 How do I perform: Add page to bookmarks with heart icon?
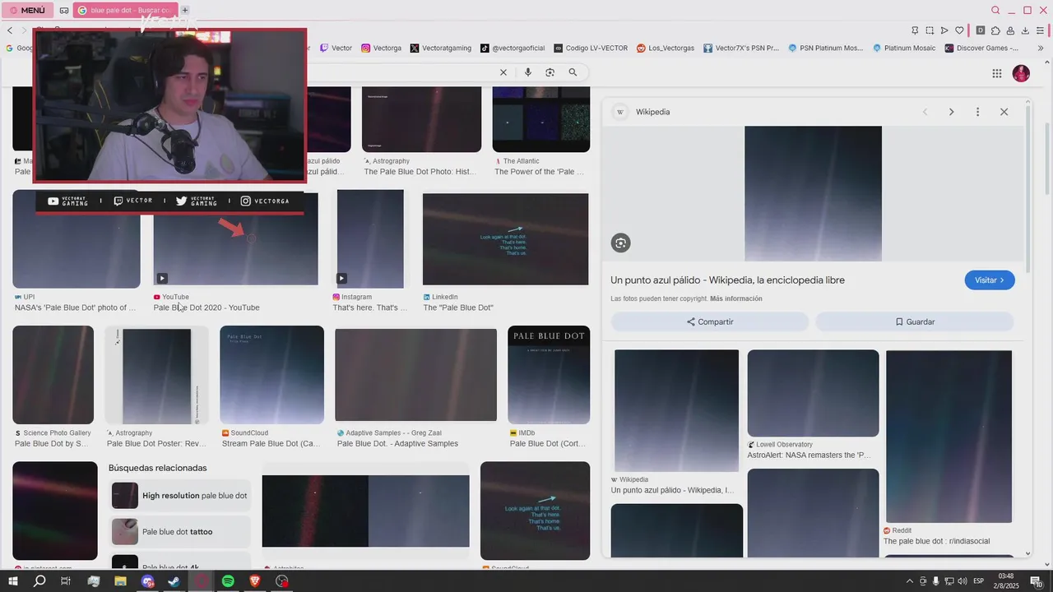coord(959,30)
